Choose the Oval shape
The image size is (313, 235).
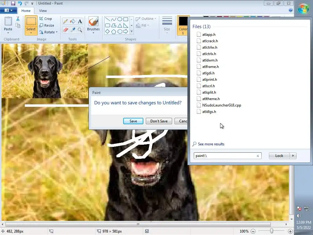pyautogui.click(x=120, y=19)
